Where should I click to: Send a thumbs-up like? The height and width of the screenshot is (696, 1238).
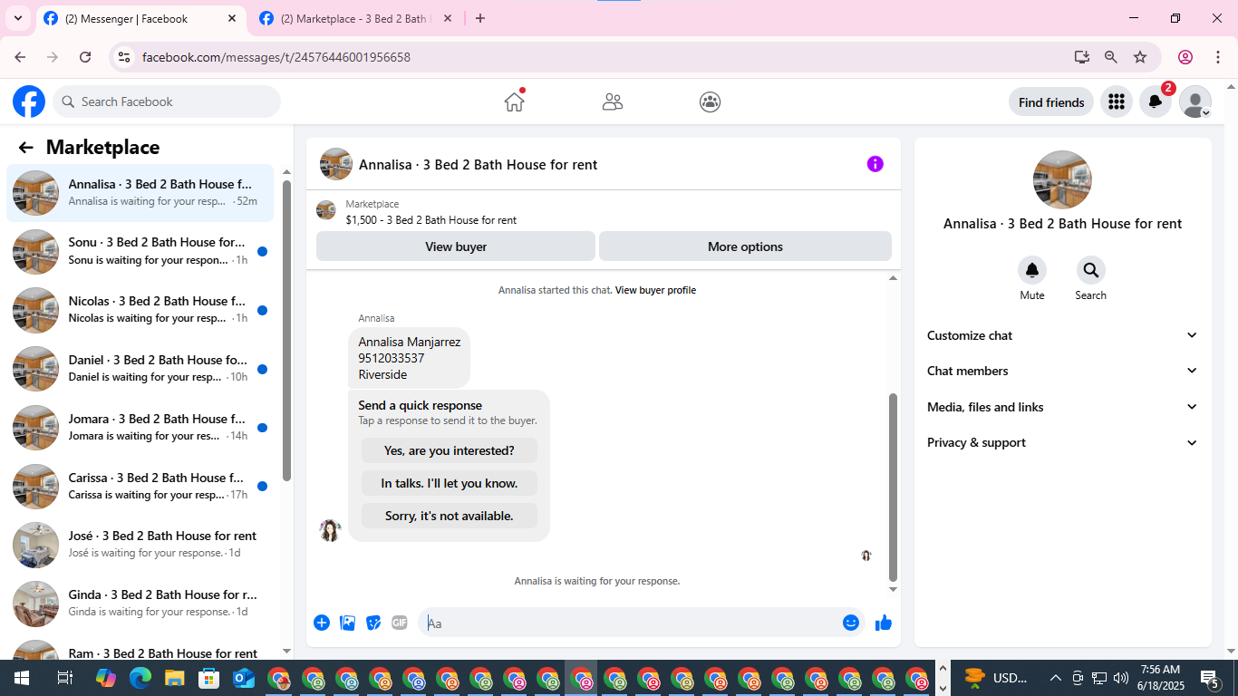click(x=884, y=623)
